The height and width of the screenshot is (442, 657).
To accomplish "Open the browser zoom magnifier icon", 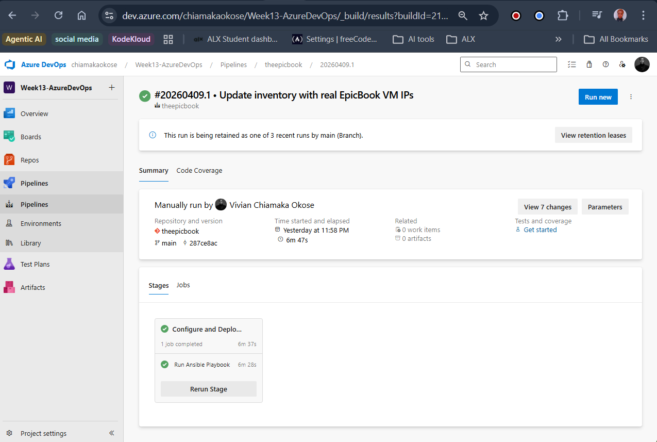I will [x=463, y=15].
